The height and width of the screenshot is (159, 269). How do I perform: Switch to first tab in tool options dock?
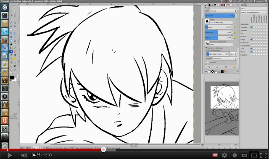tap(206, 5)
